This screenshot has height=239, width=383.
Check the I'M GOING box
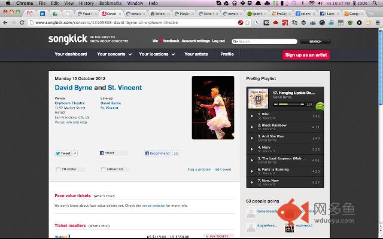(58, 169)
